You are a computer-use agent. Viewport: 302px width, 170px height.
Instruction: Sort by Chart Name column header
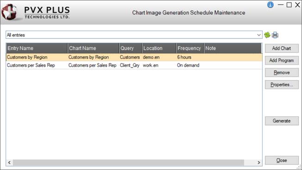point(93,48)
